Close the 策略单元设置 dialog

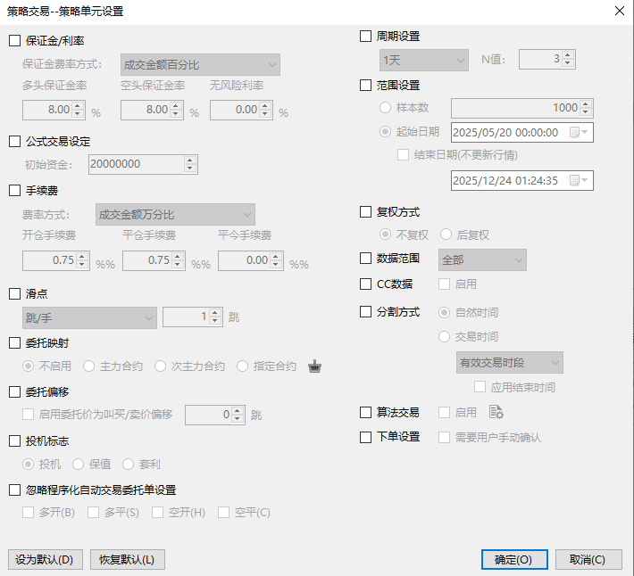pos(619,12)
